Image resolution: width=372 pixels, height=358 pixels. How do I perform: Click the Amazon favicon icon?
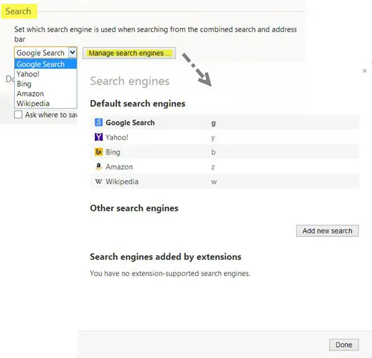(98, 167)
